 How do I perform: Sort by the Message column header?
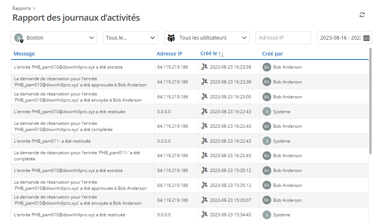[24, 54]
